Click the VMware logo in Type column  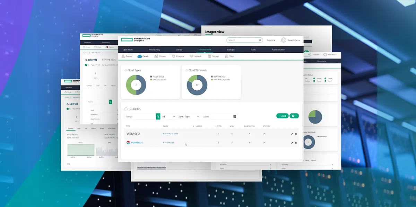[133, 134]
